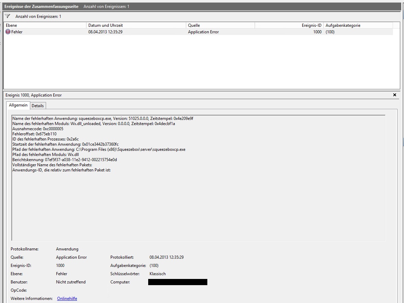The image size is (404, 303).
Task: Click the Quelle column header
Action: click(x=220, y=25)
